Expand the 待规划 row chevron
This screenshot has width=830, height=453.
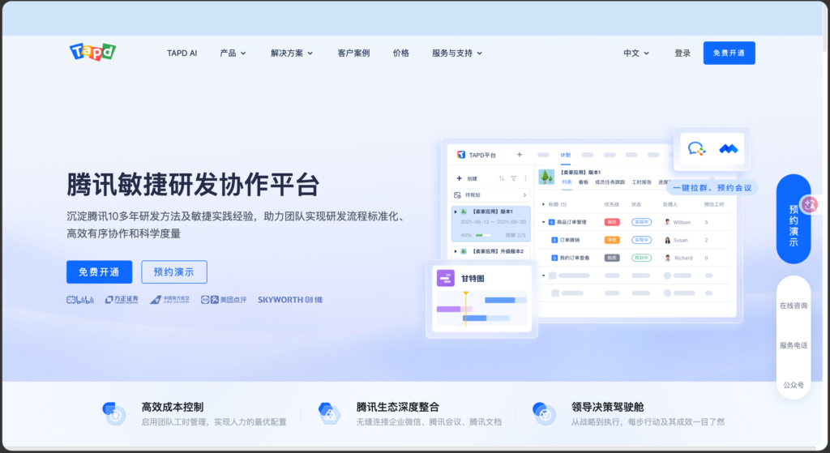(524, 195)
